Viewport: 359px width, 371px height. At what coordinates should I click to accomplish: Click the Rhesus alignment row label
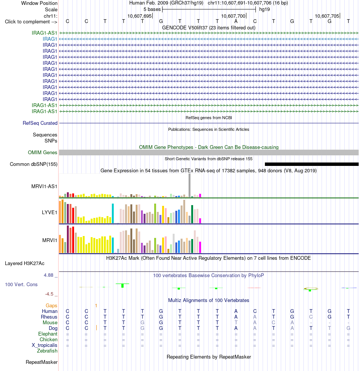pos(49,317)
